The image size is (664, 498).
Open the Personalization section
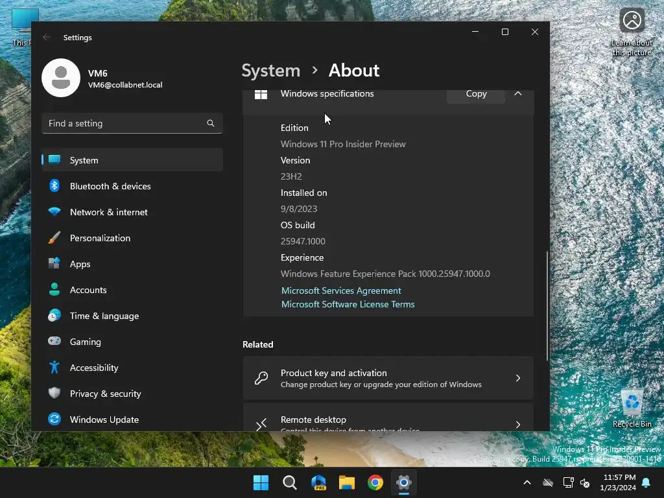(x=132, y=238)
